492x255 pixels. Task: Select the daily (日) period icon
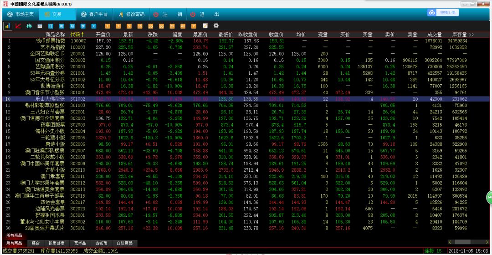51,26
